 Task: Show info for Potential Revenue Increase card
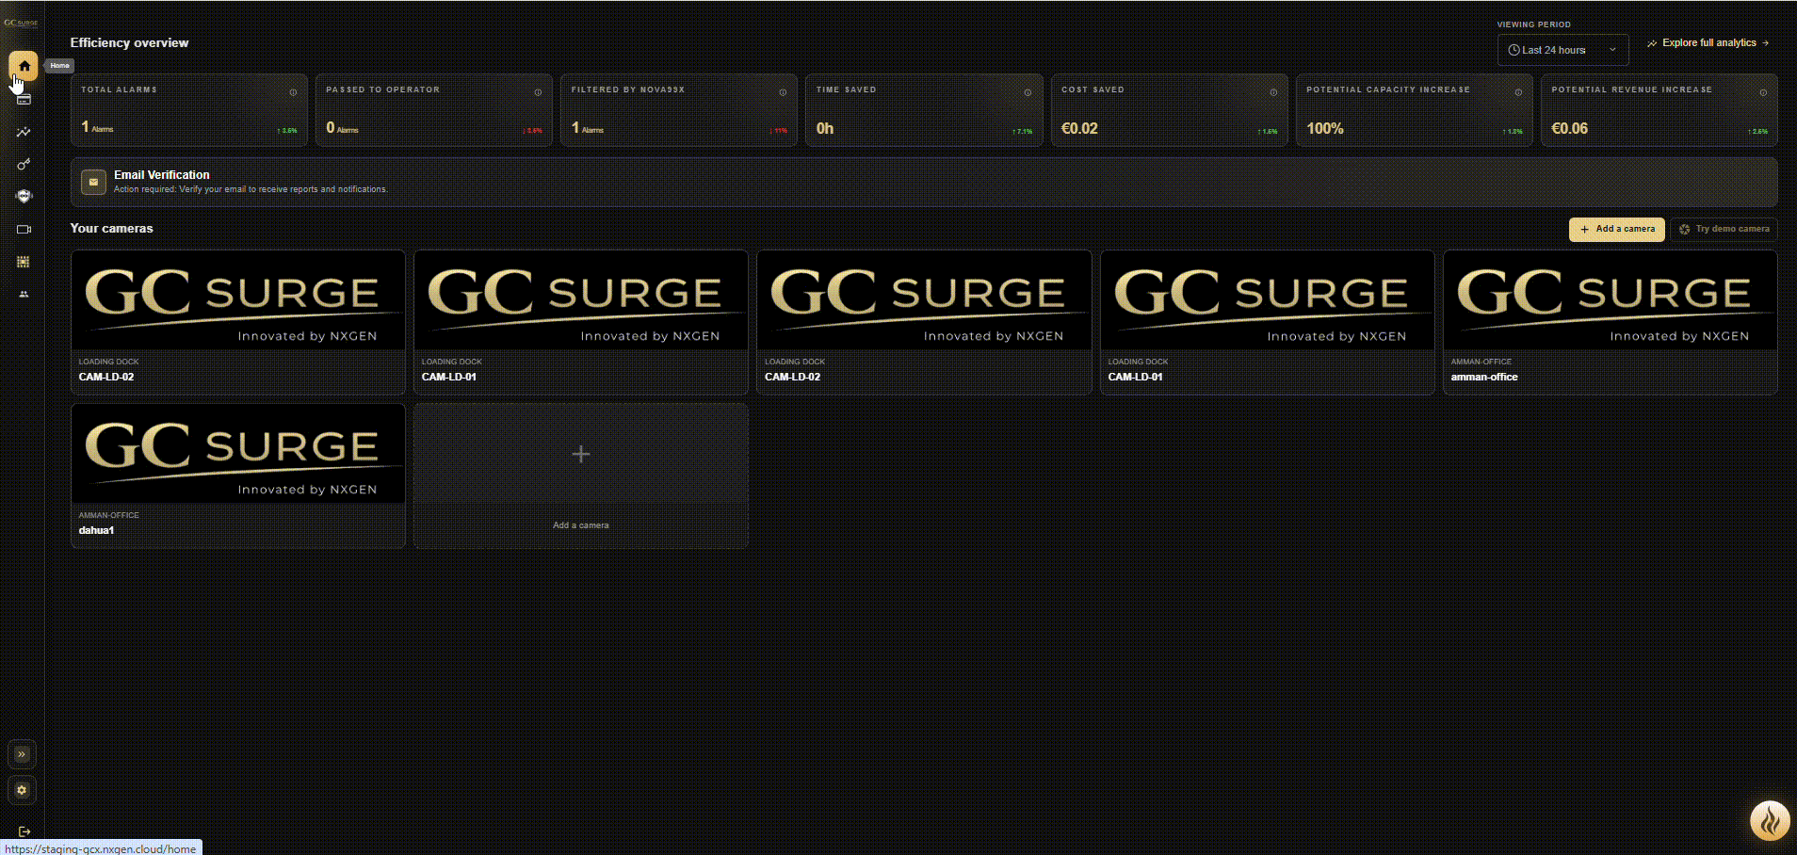tap(1763, 92)
